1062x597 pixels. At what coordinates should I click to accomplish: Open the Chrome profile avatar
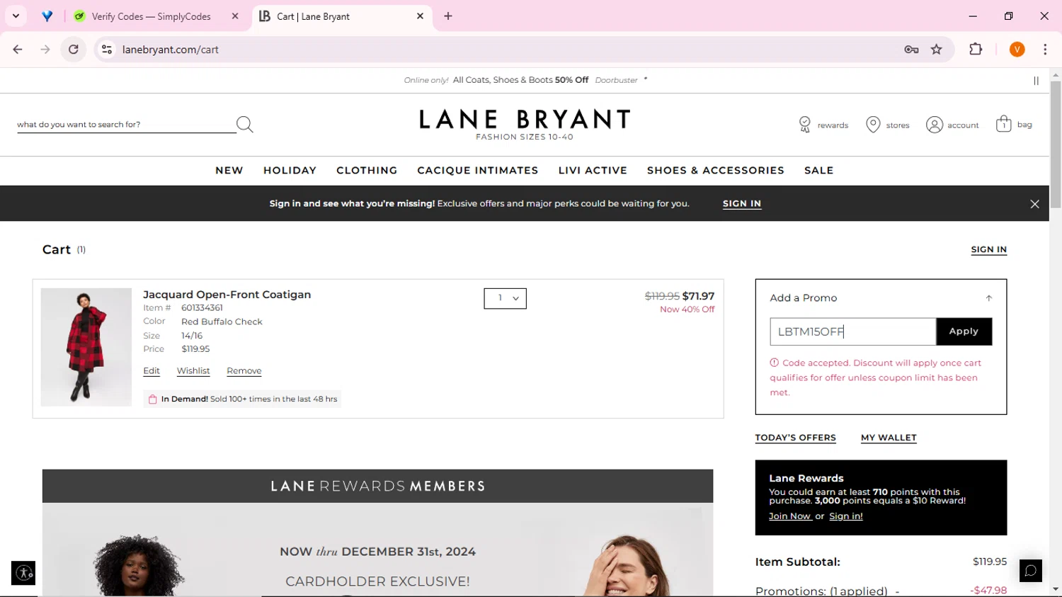pyautogui.click(x=1017, y=50)
